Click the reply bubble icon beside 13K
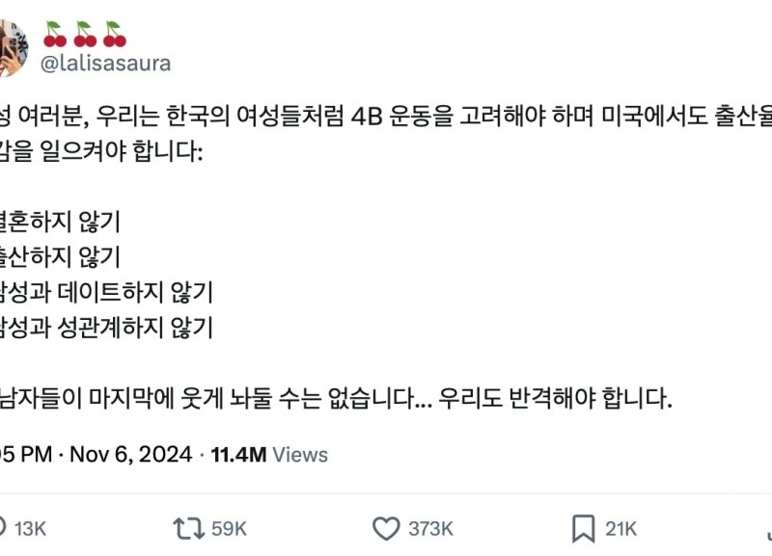Viewport: 772px width, 556px height. pos(4,528)
